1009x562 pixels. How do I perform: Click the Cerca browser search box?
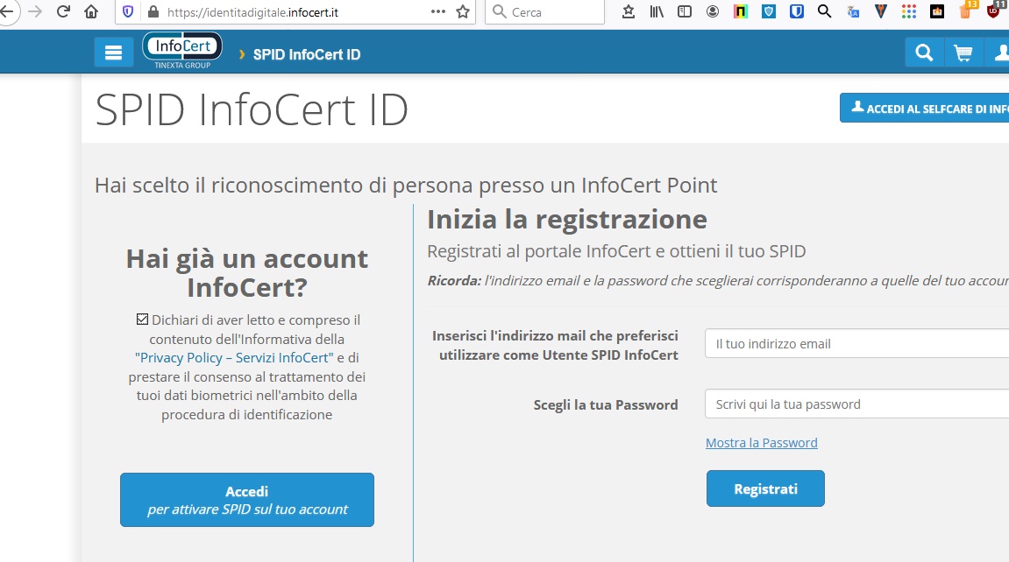[x=544, y=11]
